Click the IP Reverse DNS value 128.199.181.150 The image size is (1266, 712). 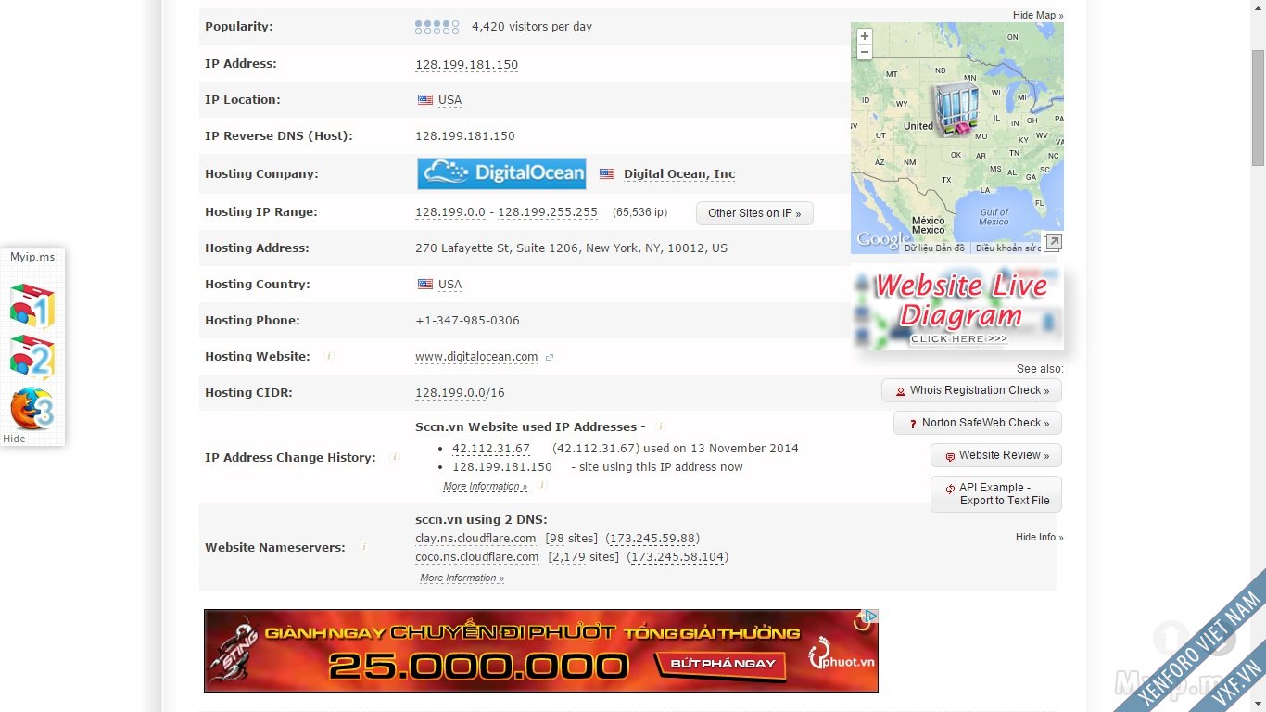coord(465,136)
